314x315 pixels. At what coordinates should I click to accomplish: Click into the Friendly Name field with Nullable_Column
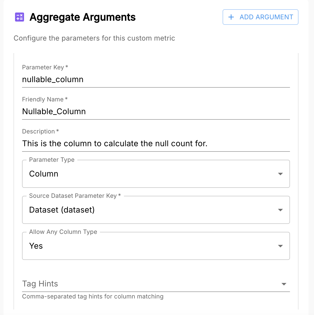click(x=156, y=112)
